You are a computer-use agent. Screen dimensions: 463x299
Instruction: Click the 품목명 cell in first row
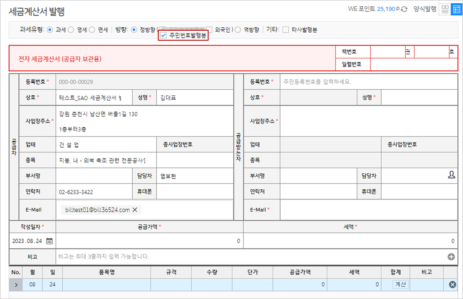point(107,285)
